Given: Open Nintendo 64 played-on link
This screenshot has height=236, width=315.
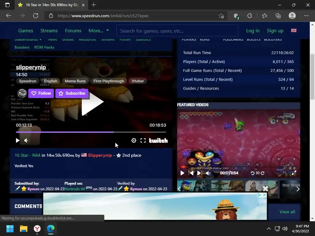Looking at the screenshot, I should tap(75, 189).
